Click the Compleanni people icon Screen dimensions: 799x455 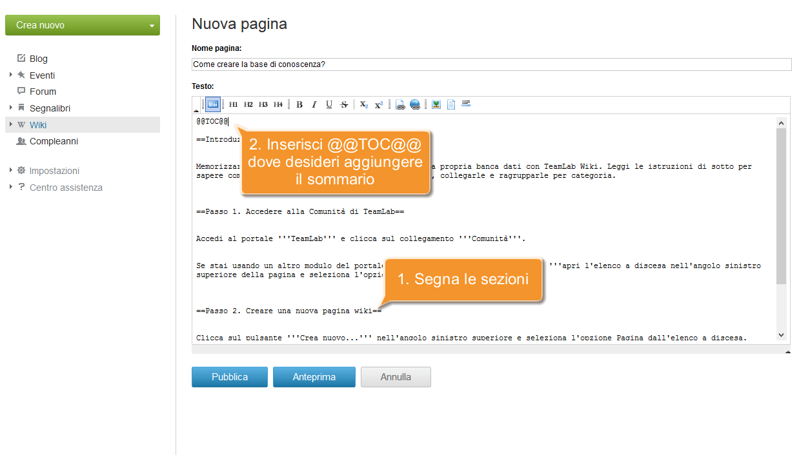point(21,140)
